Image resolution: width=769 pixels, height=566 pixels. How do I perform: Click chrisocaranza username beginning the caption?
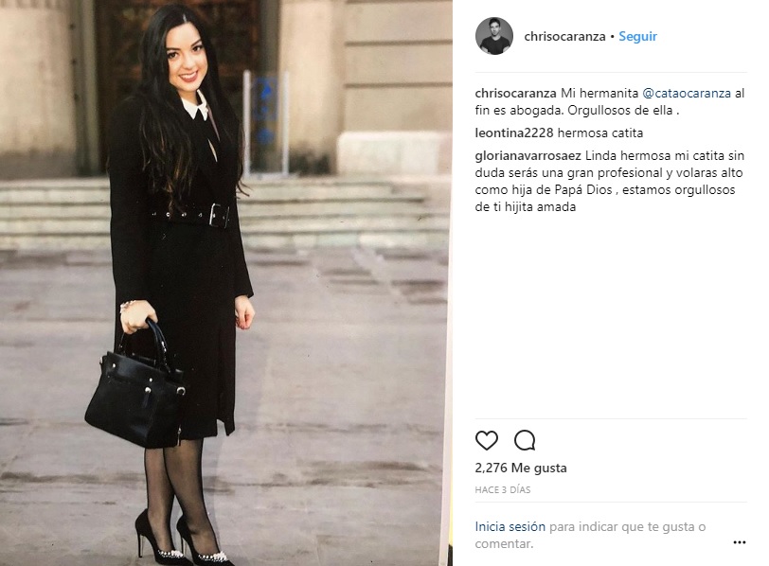[515, 93]
